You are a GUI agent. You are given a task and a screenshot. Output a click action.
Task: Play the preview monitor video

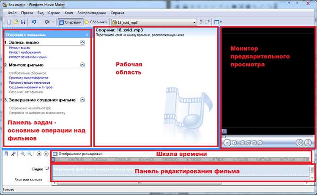coord(227,143)
